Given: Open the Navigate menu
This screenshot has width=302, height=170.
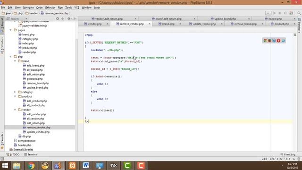Looking at the screenshot, I should [x=28, y=8].
